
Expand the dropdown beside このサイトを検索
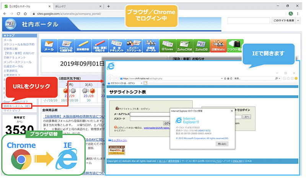(298, 21)
